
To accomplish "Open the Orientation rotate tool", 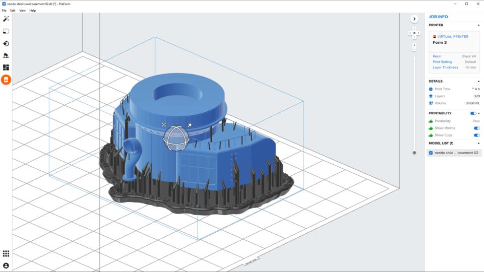I will [x=6, y=43].
